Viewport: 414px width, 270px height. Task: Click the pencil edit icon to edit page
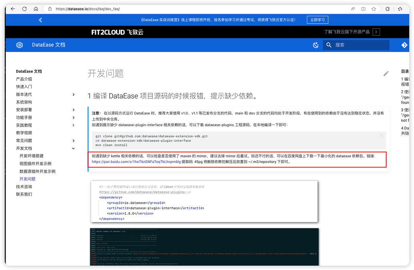386,73
